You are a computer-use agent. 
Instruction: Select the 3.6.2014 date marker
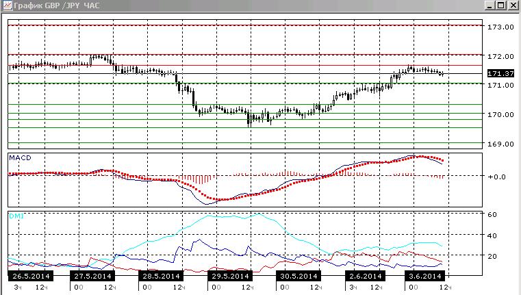tap(425, 276)
